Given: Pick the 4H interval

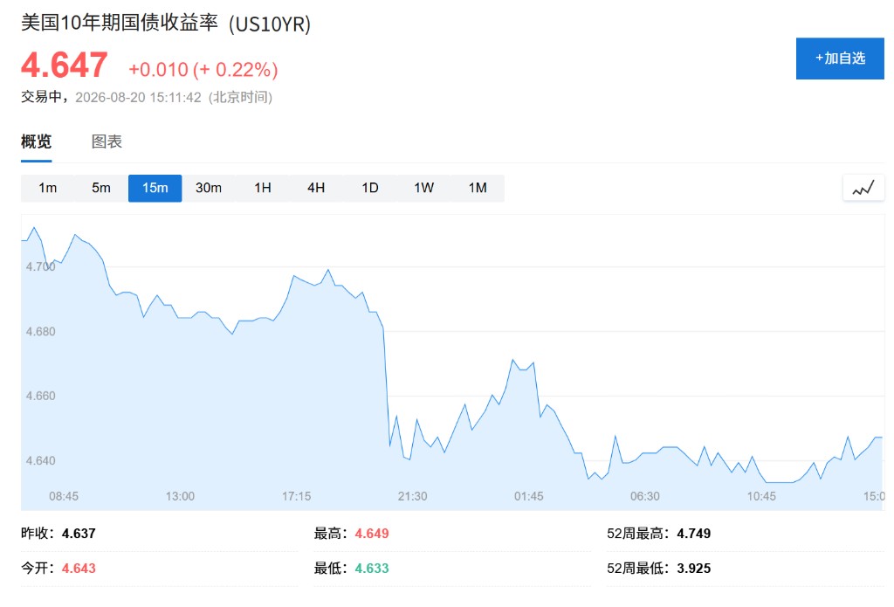Looking at the screenshot, I should tap(316, 189).
